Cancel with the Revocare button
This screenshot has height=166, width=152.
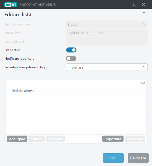point(138,158)
